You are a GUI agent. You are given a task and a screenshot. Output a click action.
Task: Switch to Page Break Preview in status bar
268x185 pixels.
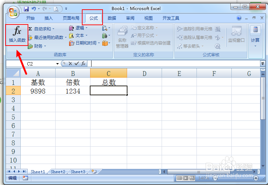pos(192,178)
